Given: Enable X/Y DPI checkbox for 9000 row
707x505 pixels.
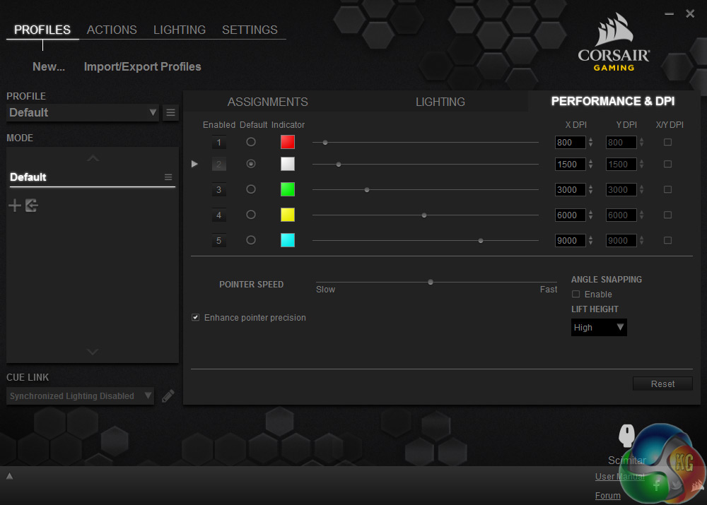Looking at the screenshot, I should pyautogui.click(x=668, y=241).
